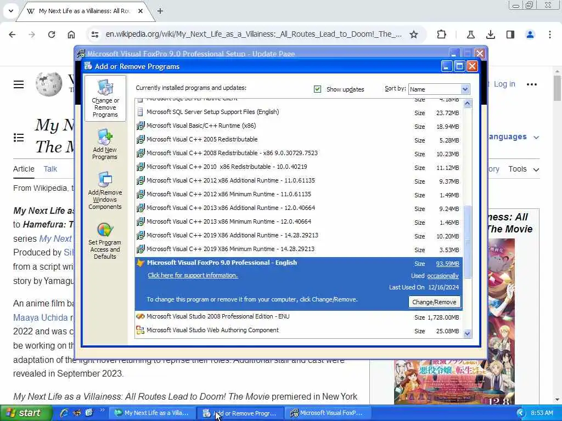562x421 pixels.
Task: Follow the Maaya Uchida link
Action: [41, 317]
